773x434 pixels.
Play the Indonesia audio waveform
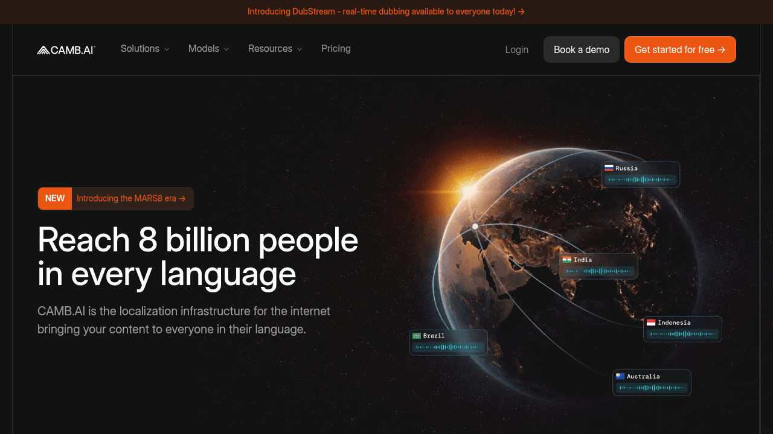(682, 334)
